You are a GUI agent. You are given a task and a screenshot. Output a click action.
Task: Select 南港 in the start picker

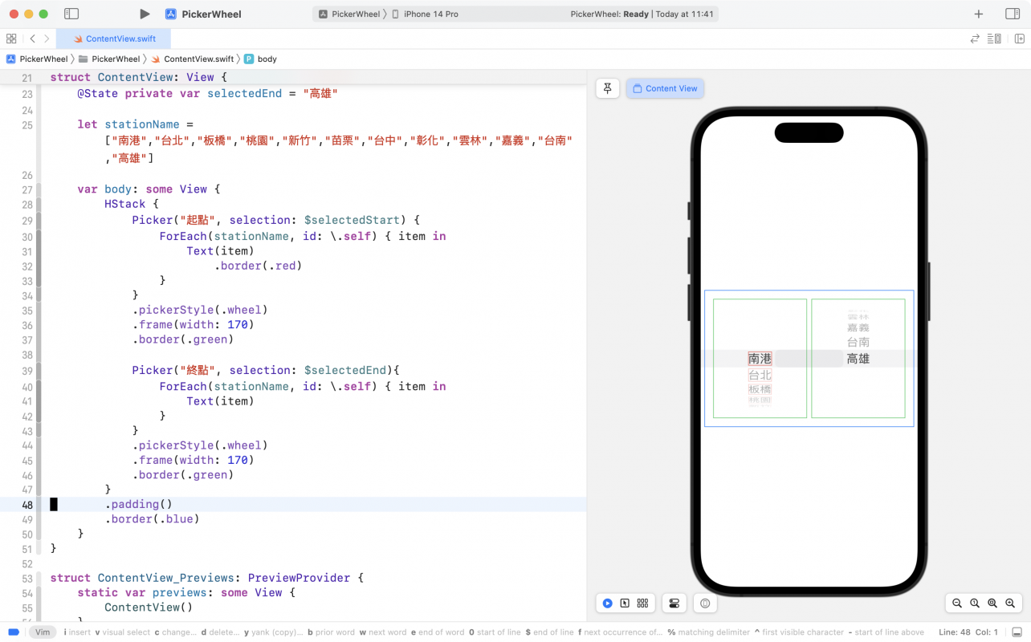pos(760,359)
